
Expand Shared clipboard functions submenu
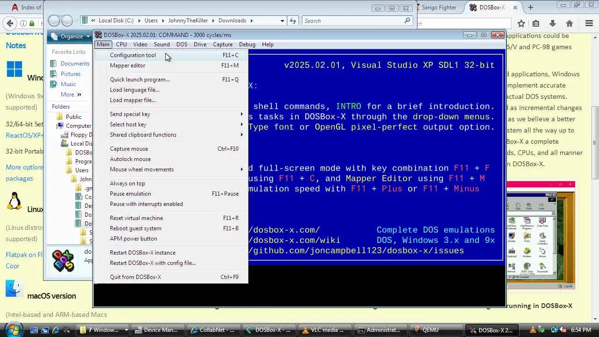click(x=171, y=135)
